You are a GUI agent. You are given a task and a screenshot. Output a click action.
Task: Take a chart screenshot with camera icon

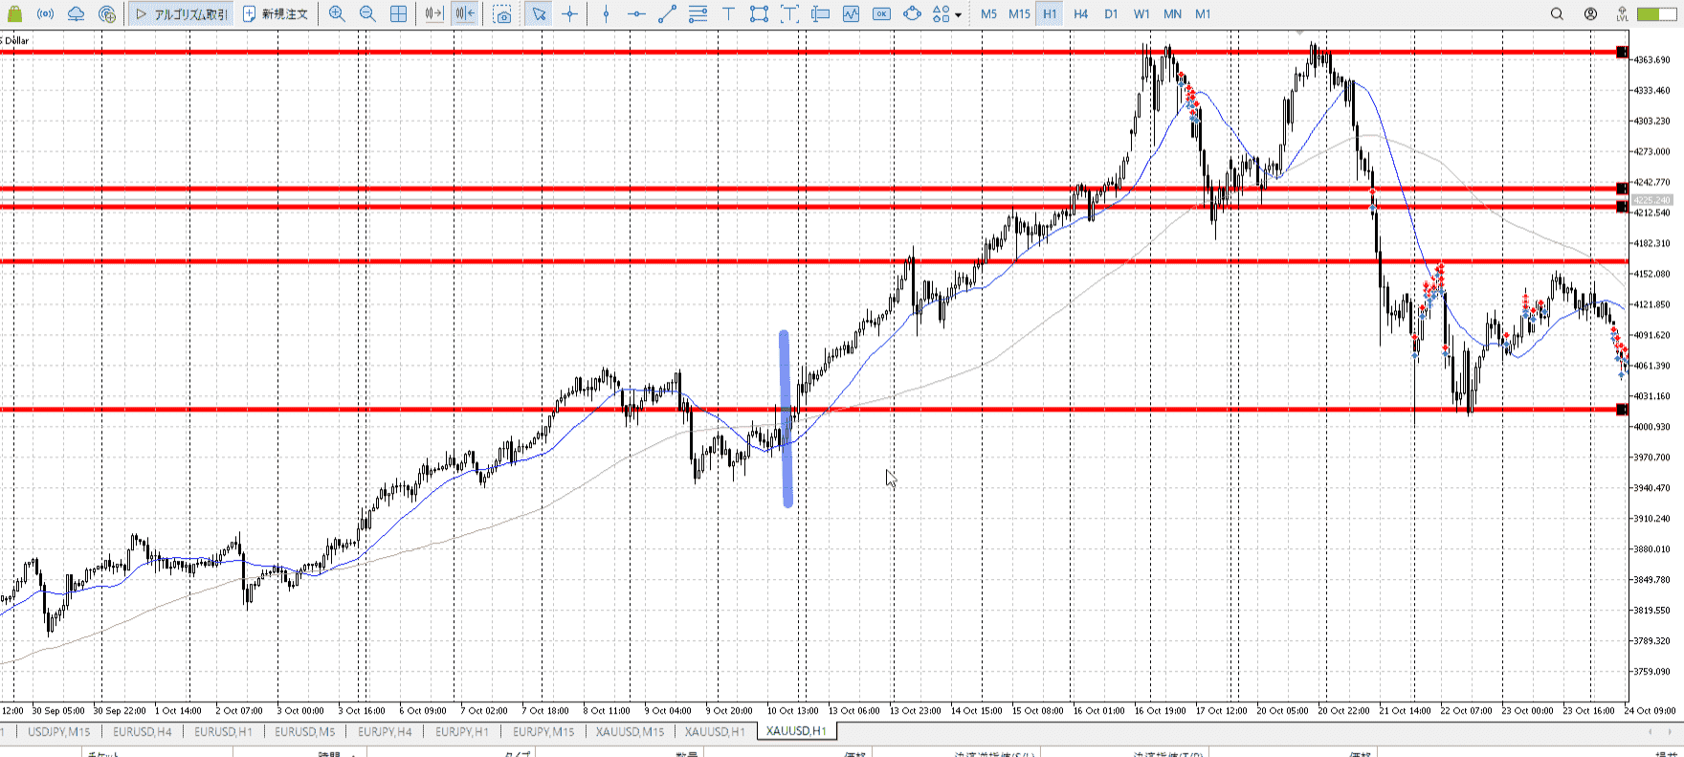(x=502, y=14)
